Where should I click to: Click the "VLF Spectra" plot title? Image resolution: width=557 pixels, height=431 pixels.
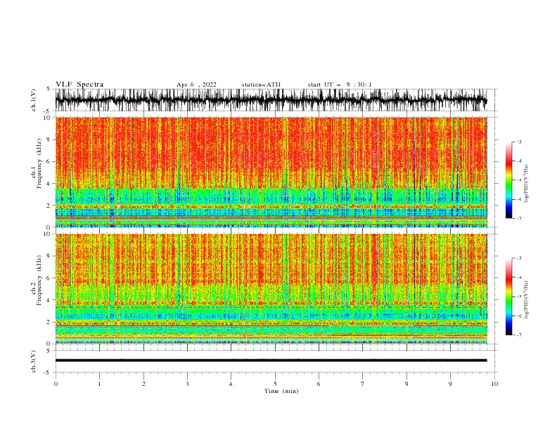[79, 85]
